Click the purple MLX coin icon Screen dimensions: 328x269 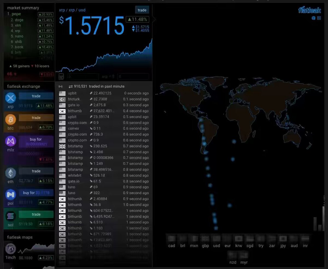coord(11,141)
